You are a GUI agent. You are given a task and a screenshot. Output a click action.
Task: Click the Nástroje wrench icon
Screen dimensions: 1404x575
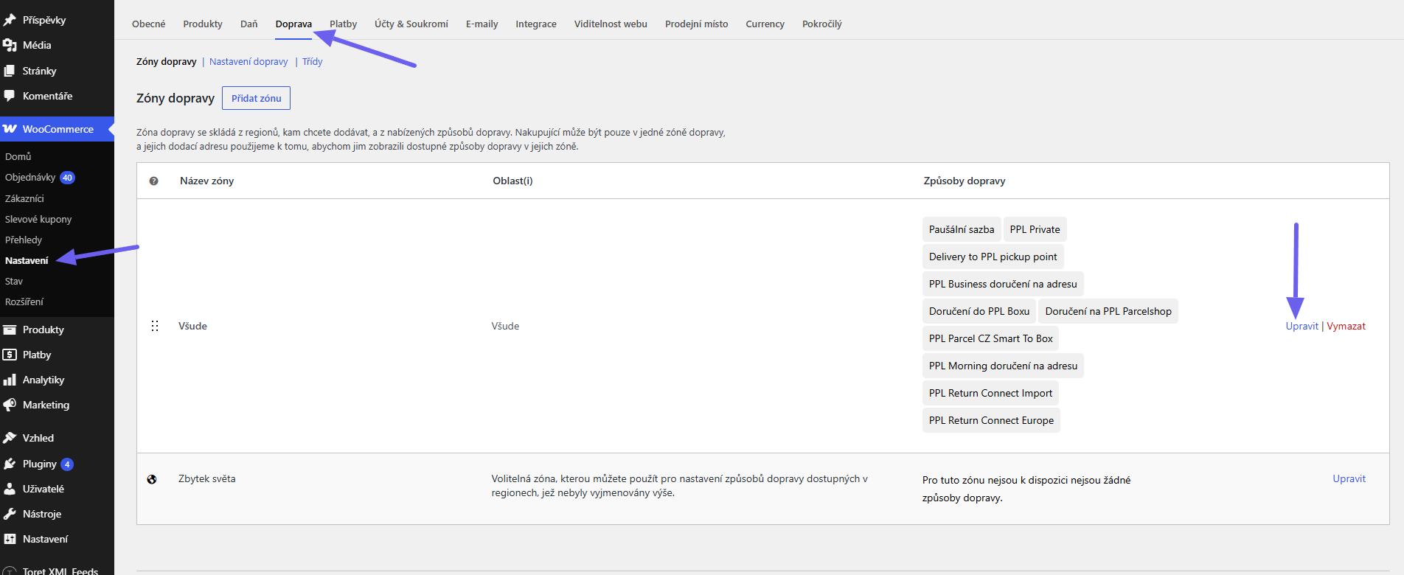point(10,514)
